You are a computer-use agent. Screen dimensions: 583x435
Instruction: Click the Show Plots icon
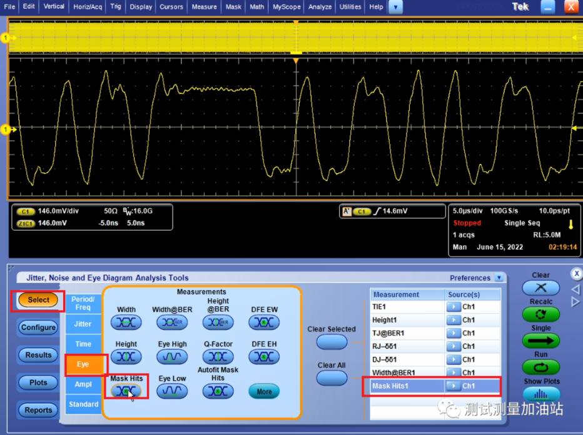[x=540, y=394]
